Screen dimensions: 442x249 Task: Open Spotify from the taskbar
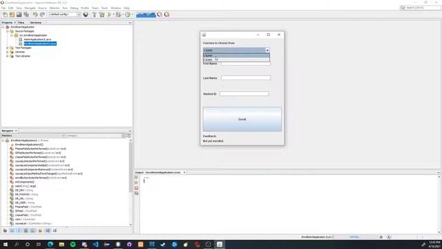click(x=73, y=244)
